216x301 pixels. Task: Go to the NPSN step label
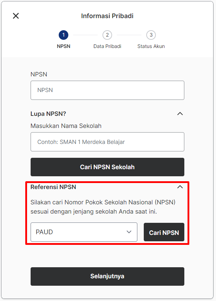(64, 46)
